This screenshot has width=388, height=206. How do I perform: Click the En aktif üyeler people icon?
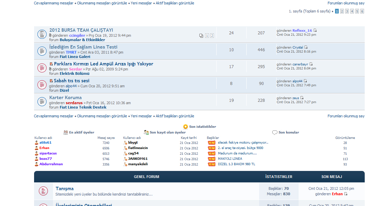coord(65,132)
